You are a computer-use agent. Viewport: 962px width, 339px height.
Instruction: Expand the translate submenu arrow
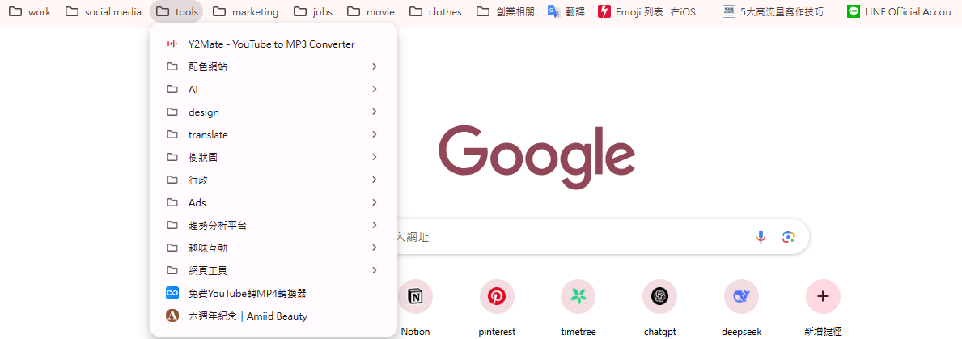coord(375,134)
